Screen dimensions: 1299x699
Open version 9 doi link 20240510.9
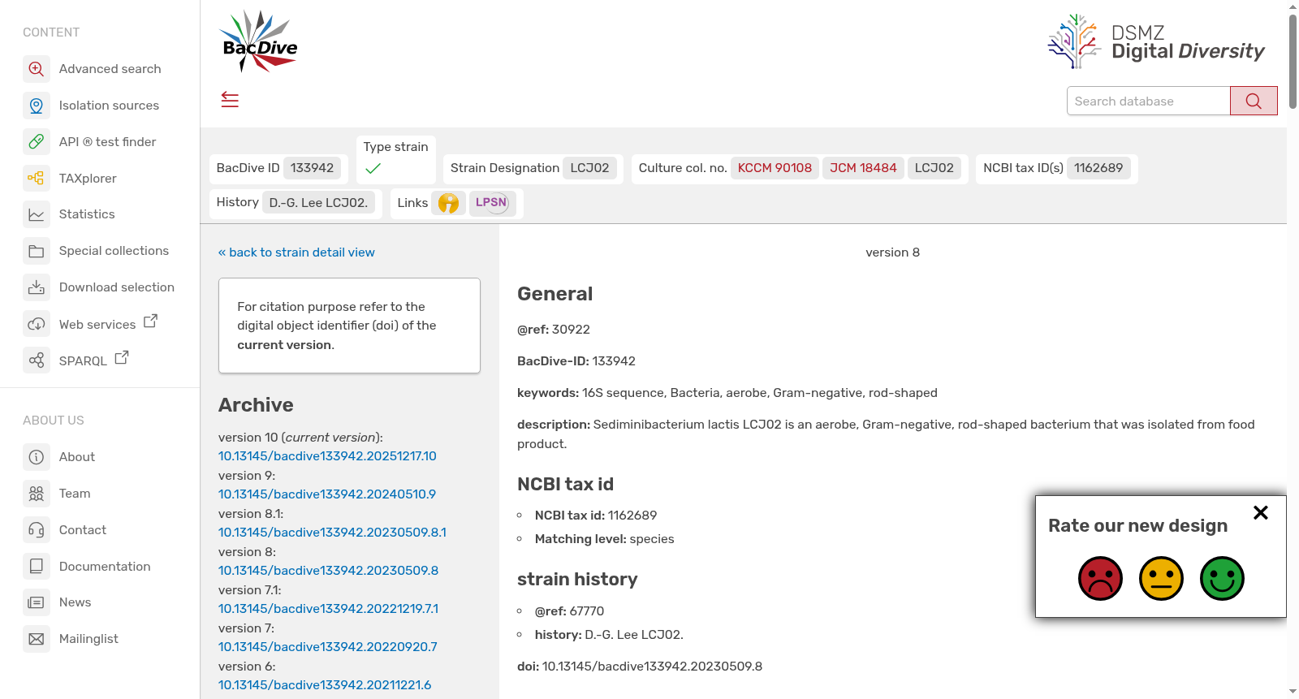tap(327, 494)
